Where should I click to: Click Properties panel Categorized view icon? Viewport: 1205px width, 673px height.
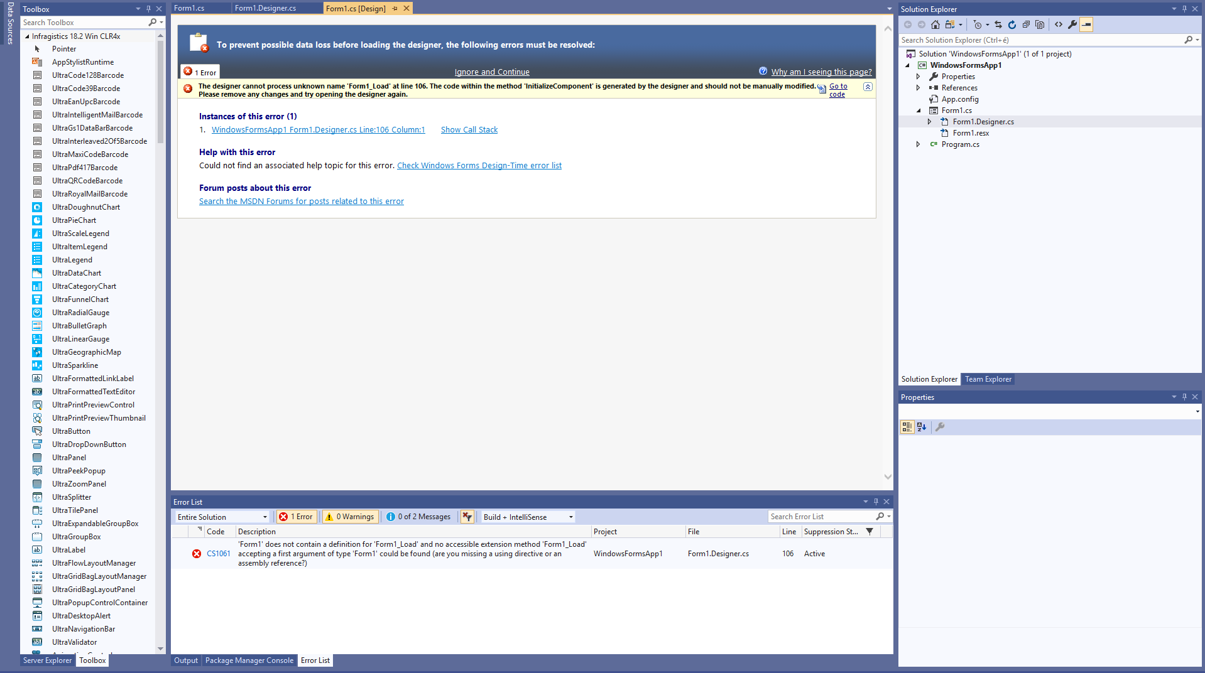click(x=907, y=427)
